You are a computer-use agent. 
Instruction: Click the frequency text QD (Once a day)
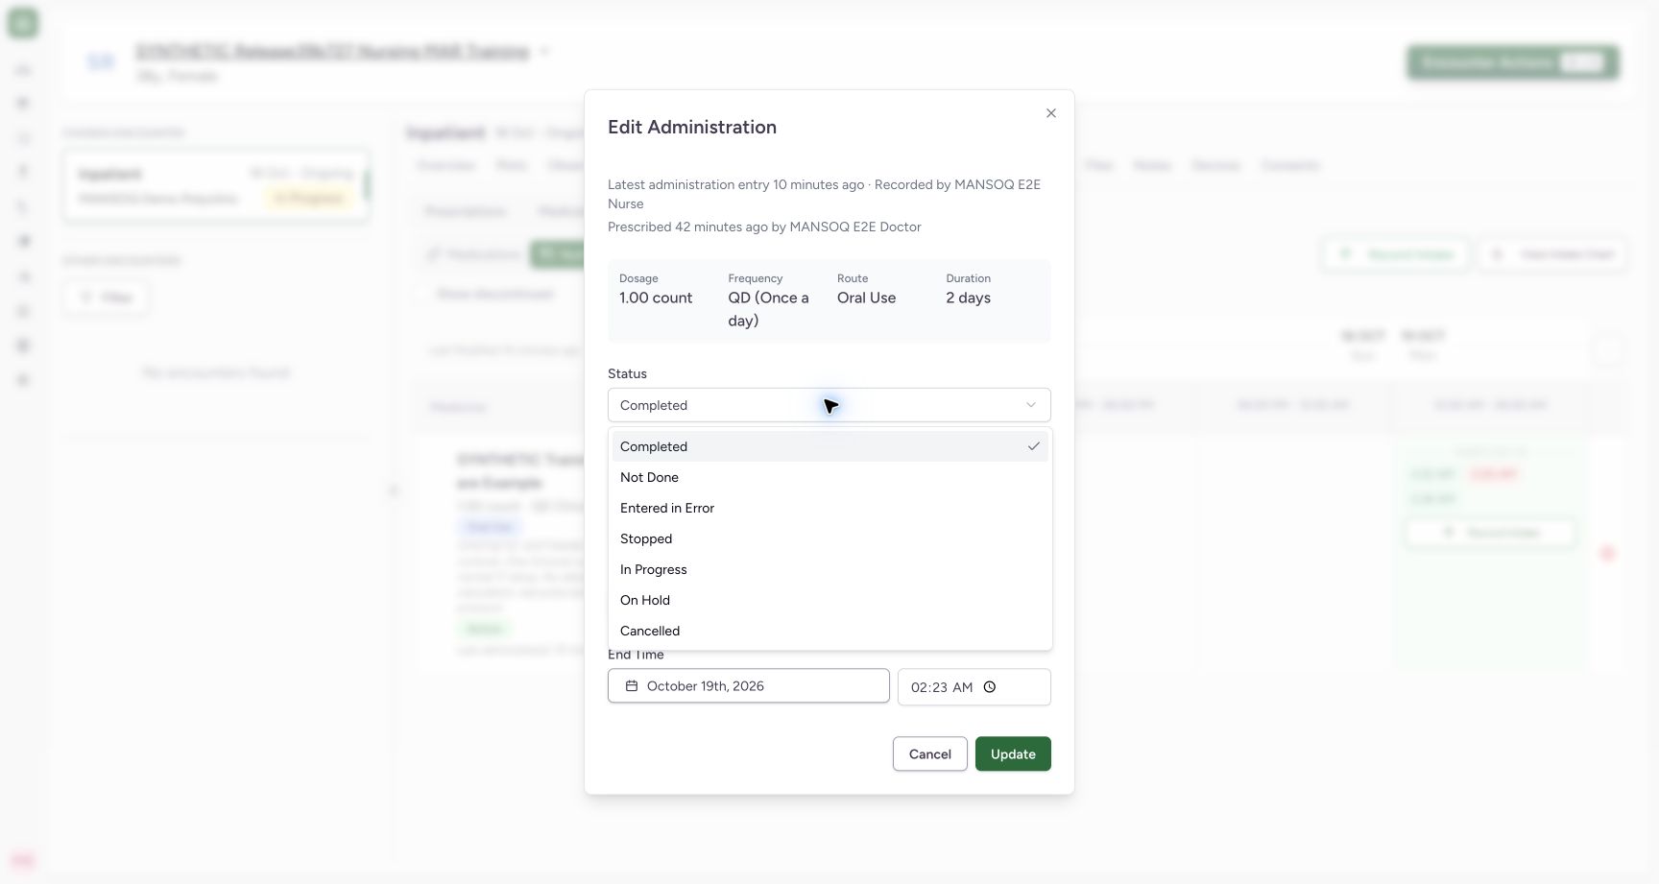[768, 309]
